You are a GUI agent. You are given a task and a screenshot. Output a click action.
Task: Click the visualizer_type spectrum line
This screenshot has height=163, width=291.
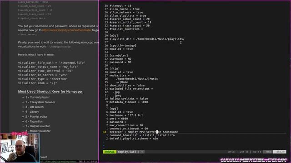click(x=43, y=79)
